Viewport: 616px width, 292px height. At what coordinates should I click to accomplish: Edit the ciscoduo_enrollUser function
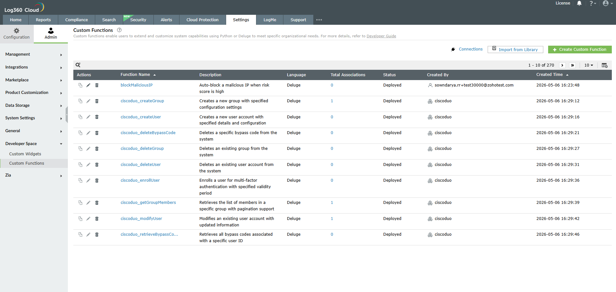tap(88, 180)
